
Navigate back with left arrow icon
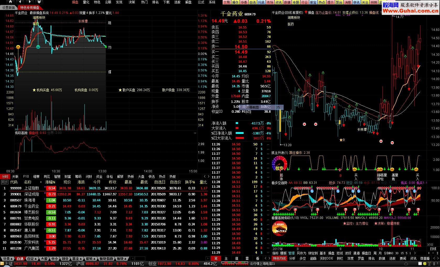[x=20, y=2]
